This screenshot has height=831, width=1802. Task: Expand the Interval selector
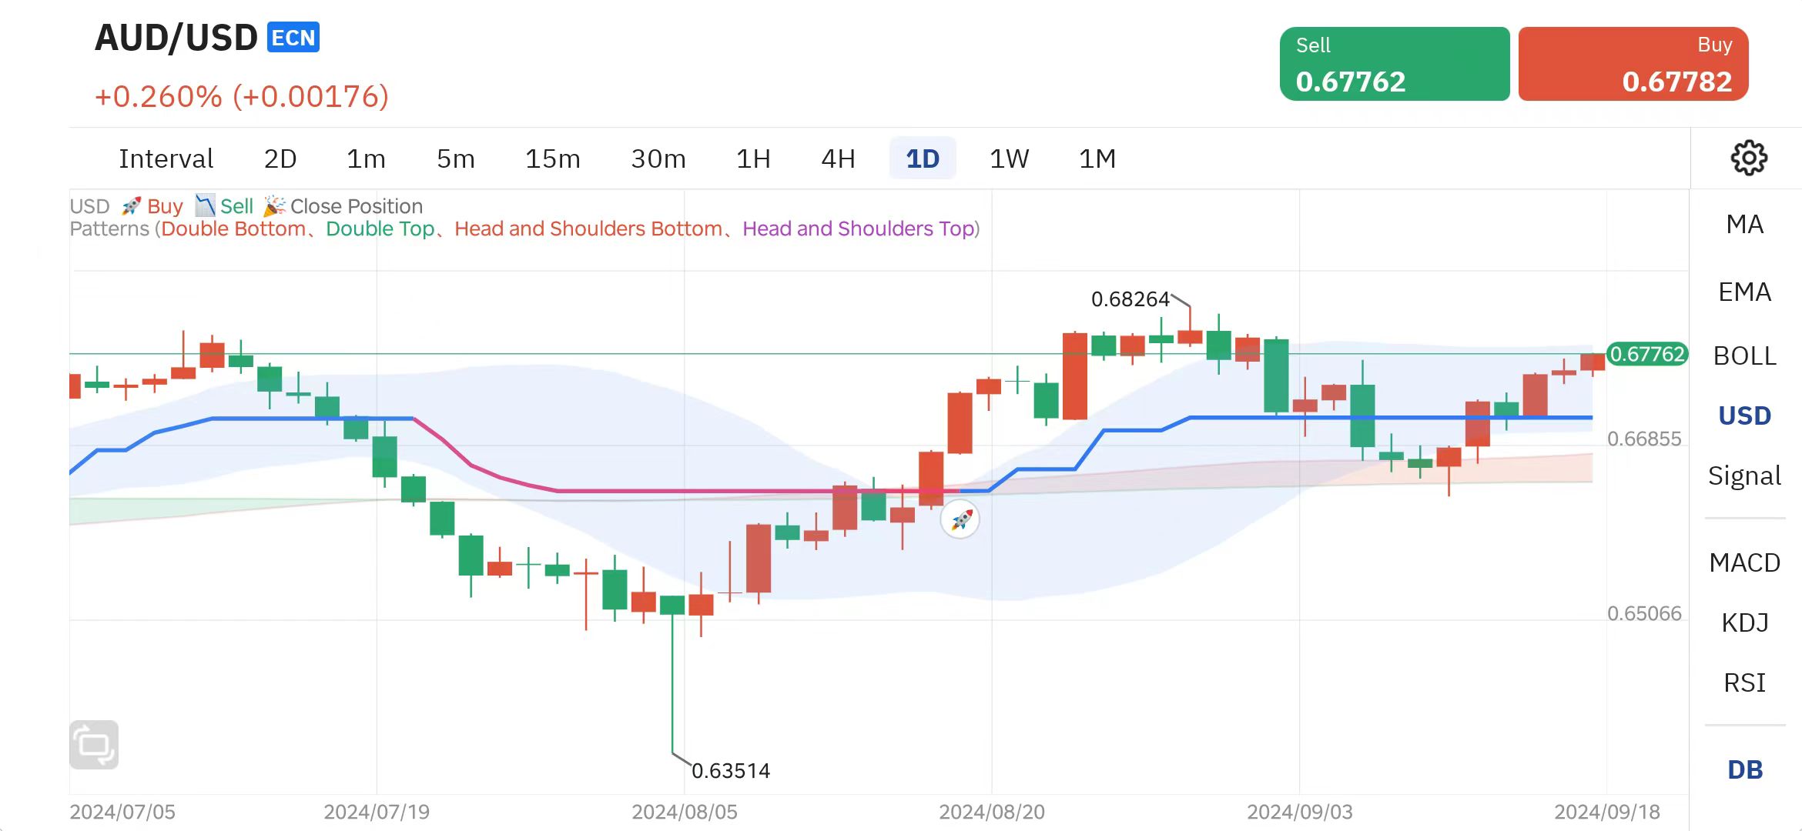166,159
